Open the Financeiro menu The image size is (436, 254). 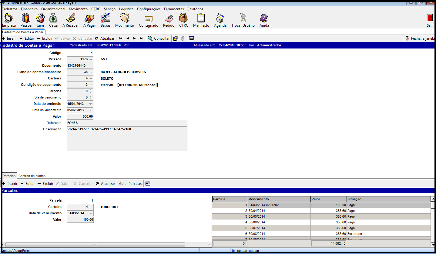click(29, 9)
